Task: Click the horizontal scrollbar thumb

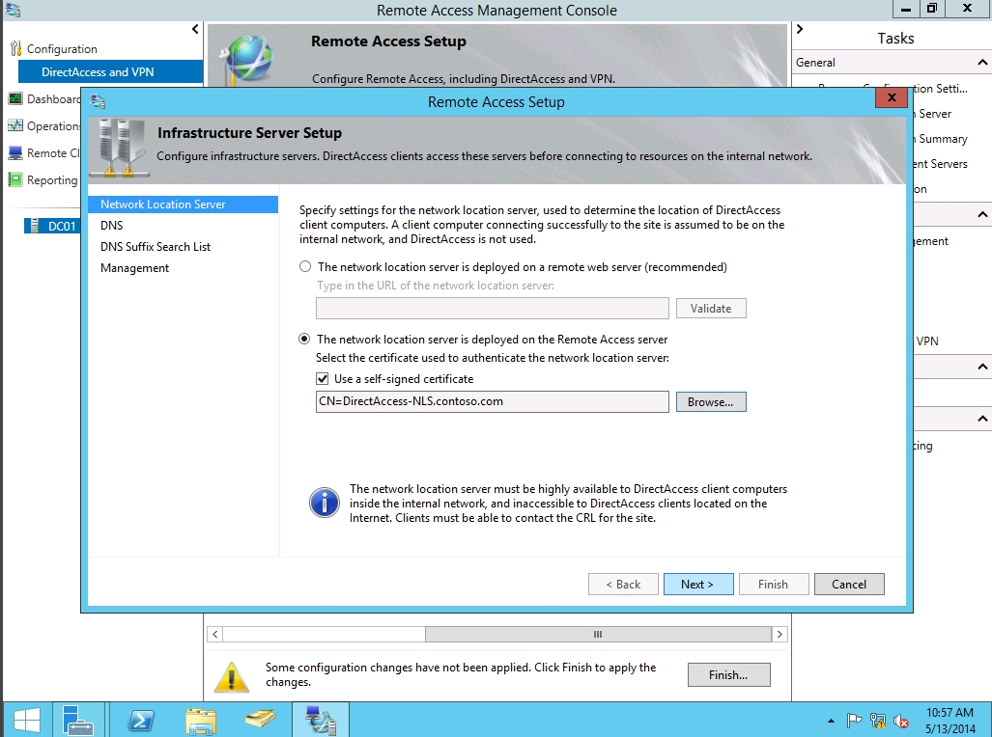Action: pyautogui.click(x=598, y=634)
